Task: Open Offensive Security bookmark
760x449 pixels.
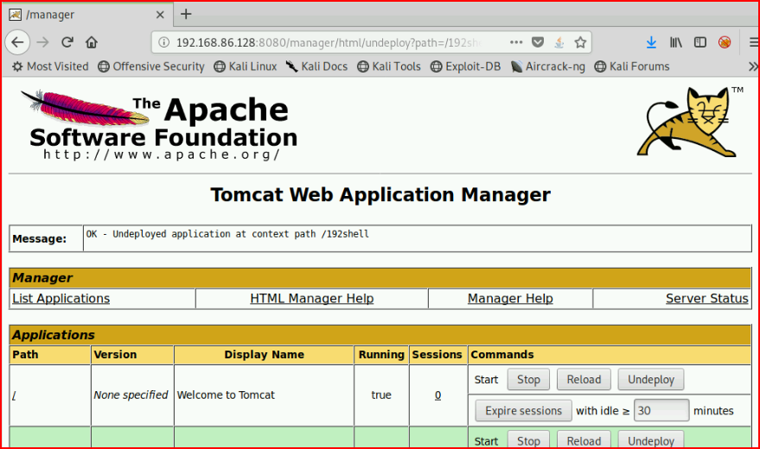Action: tap(151, 66)
